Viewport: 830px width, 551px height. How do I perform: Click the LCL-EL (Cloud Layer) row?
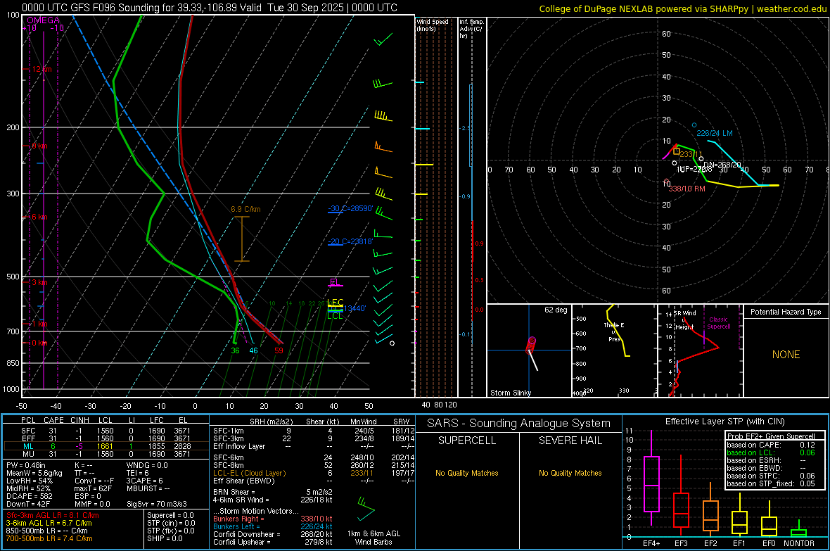click(314, 473)
